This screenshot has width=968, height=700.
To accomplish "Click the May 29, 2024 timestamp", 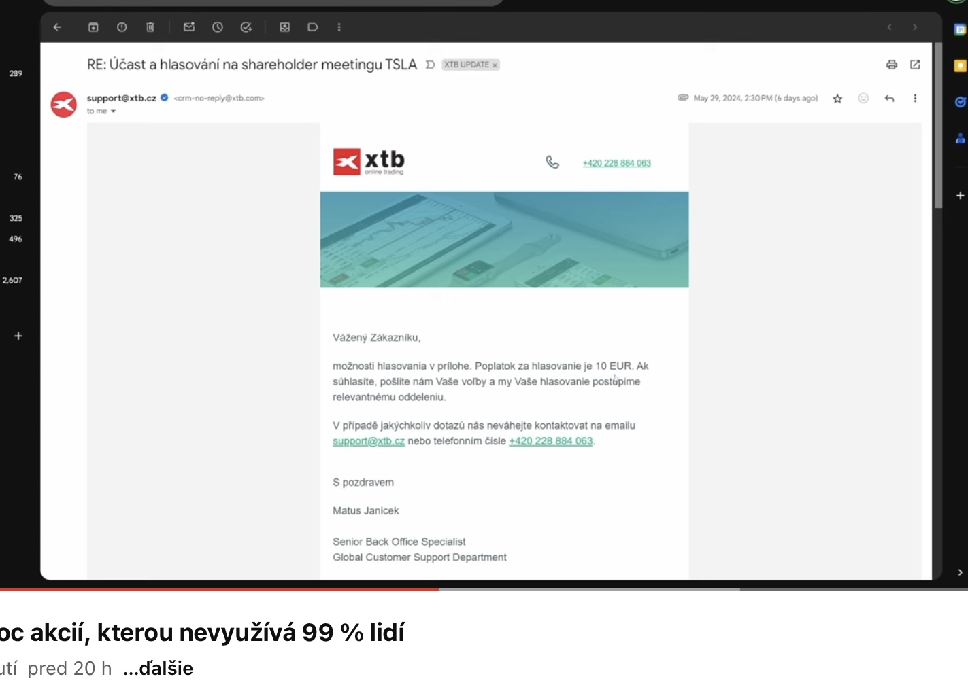I will point(755,98).
